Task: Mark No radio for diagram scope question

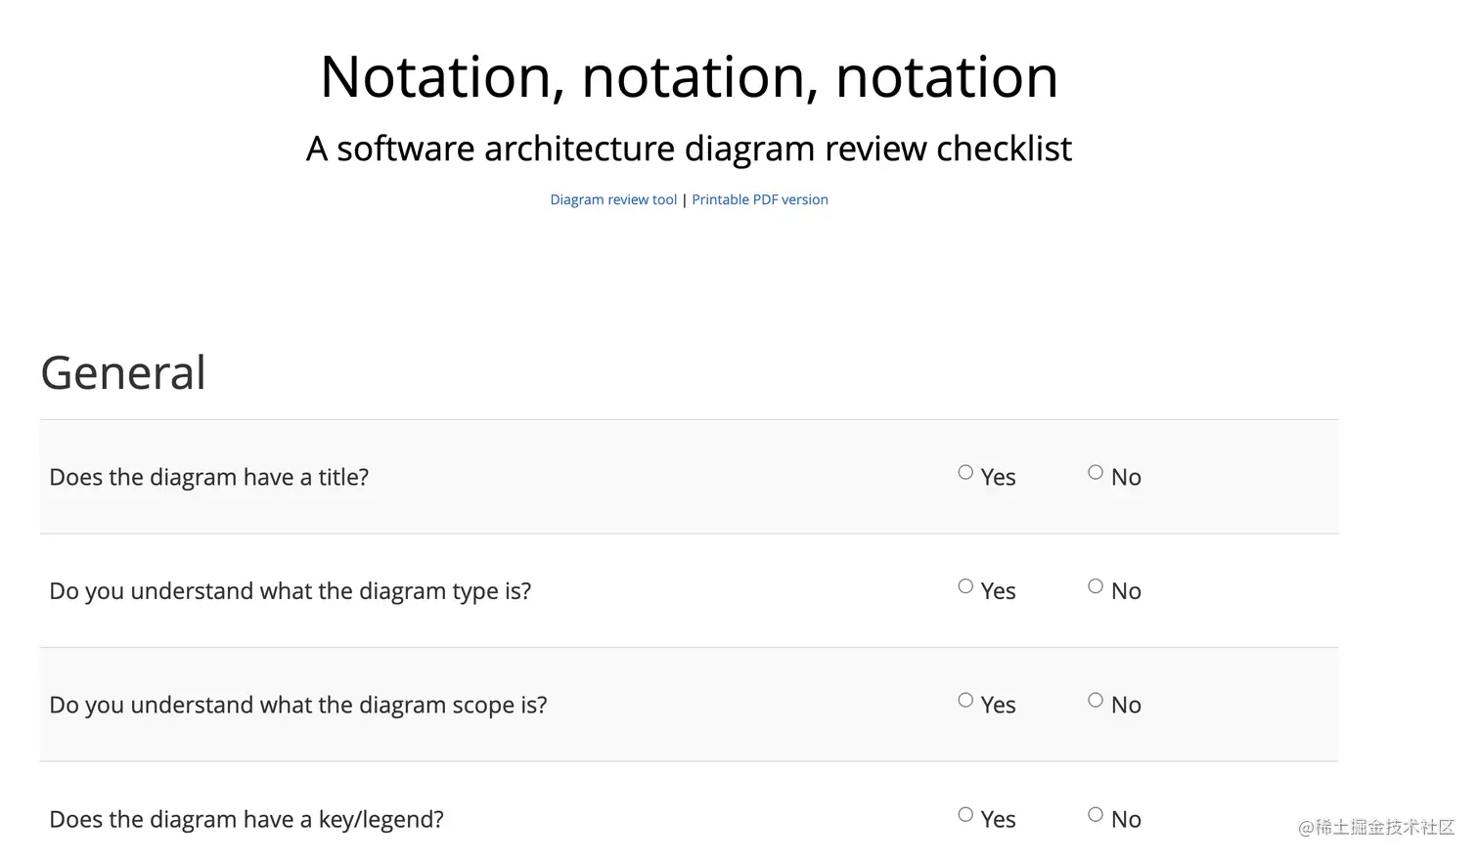Action: click(x=1096, y=701)
